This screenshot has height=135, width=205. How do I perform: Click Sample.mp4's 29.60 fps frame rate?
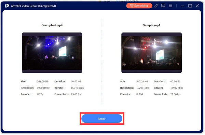(175, 94)
